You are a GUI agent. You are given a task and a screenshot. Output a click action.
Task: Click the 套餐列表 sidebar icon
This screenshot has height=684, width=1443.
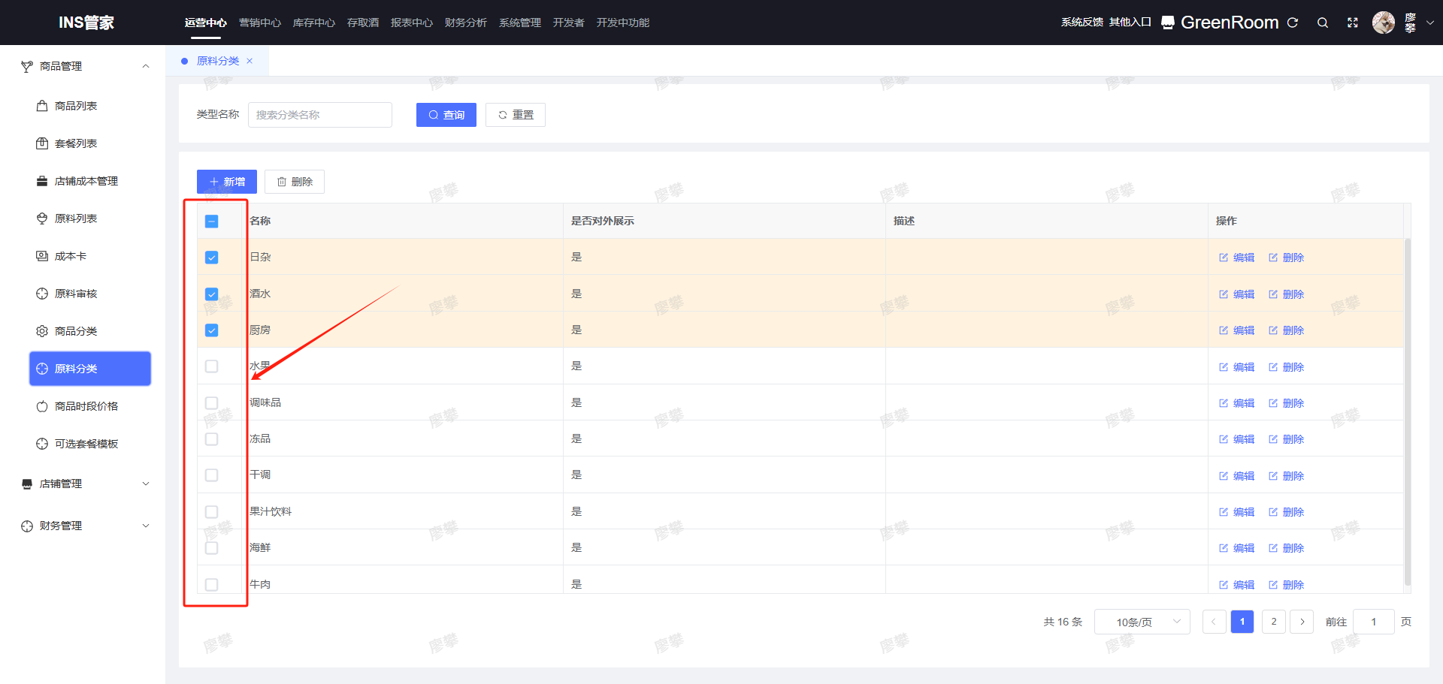point(42,143)
